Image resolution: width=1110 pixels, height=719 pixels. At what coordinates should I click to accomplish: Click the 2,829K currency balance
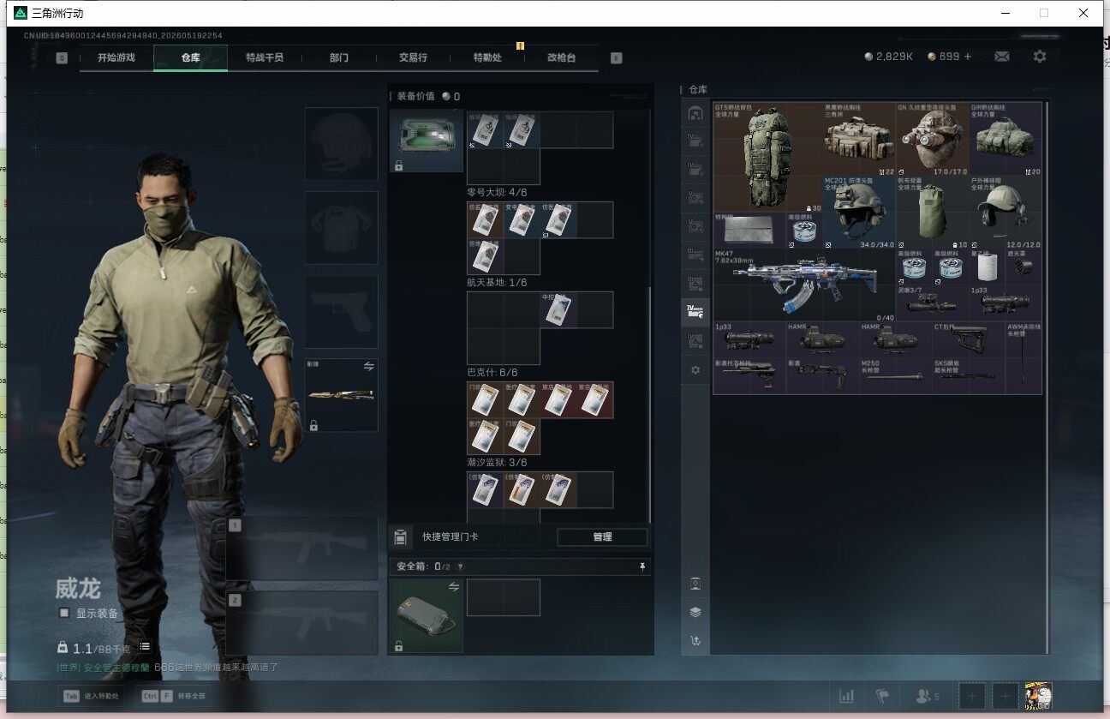tap(889, 57)
